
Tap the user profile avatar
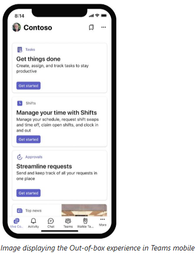[x=16, y=27]
